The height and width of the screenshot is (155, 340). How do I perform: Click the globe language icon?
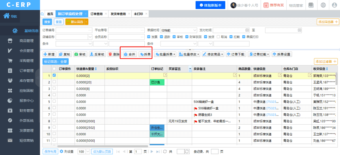[323, 5]
